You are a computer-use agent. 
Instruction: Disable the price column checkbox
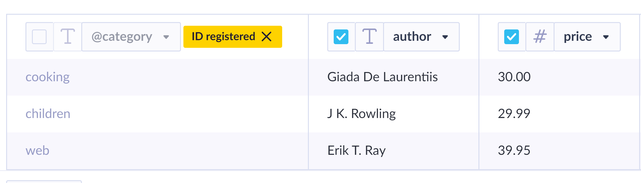click(x=511, y=36)
